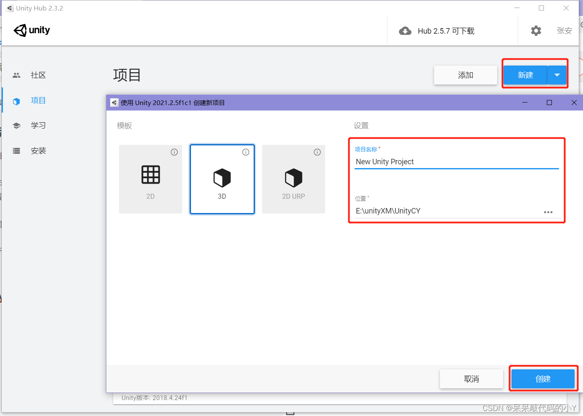Close the Unity Hub window

click(566, 8)
